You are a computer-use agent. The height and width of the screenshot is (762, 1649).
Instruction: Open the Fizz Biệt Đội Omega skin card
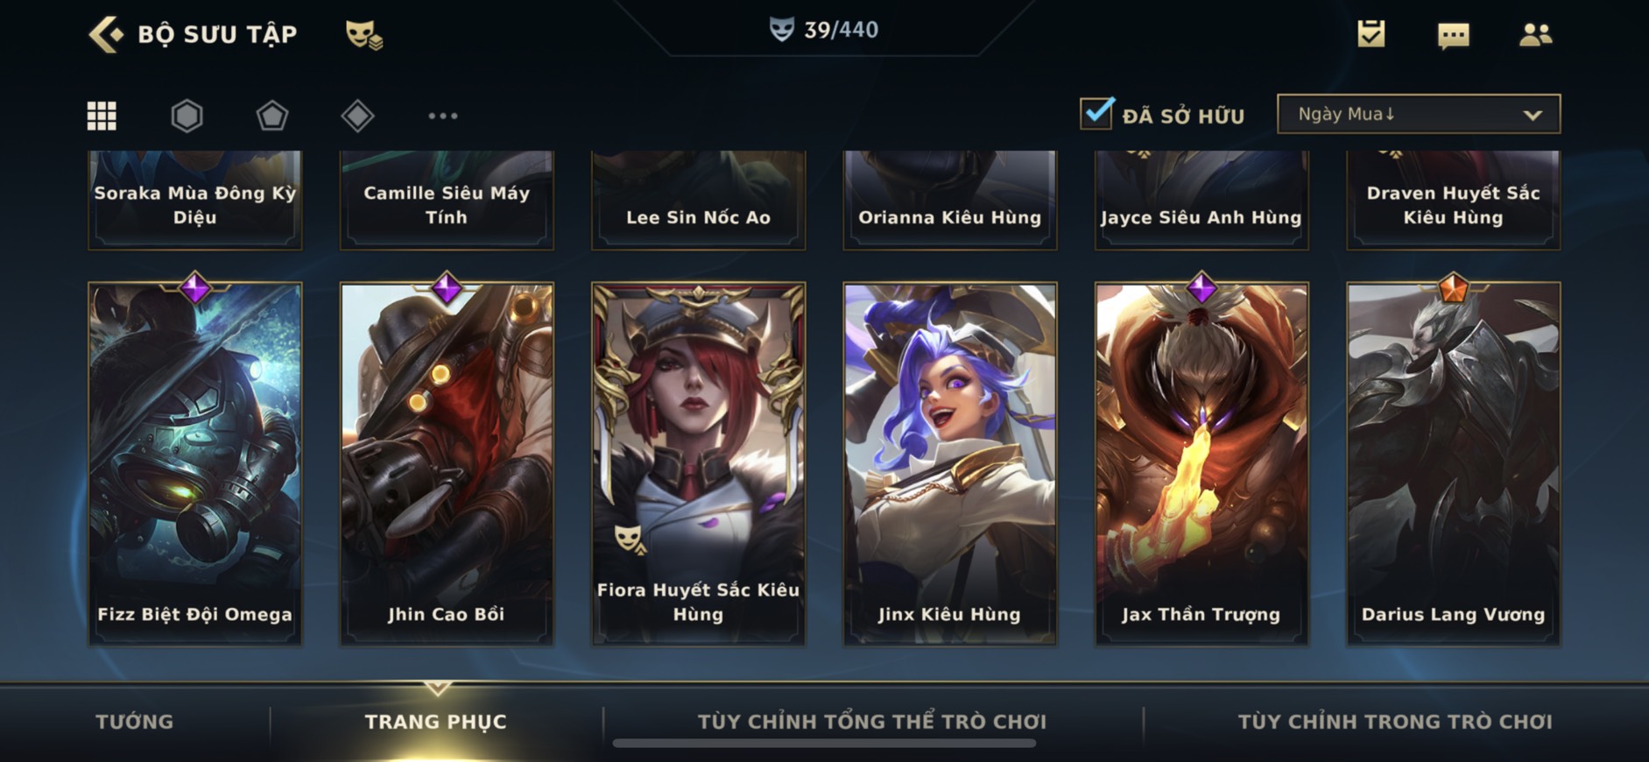195,463
